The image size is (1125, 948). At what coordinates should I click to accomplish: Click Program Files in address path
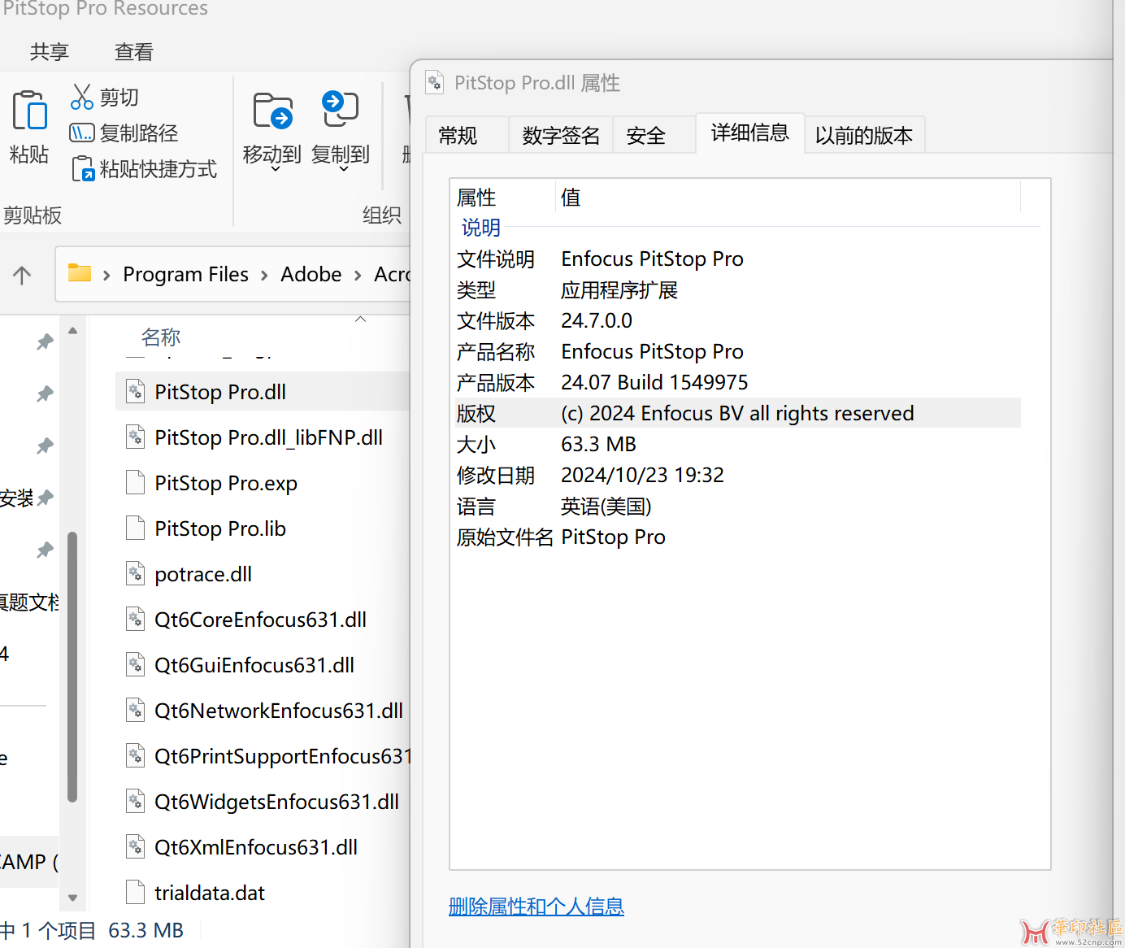pos(186,275)
